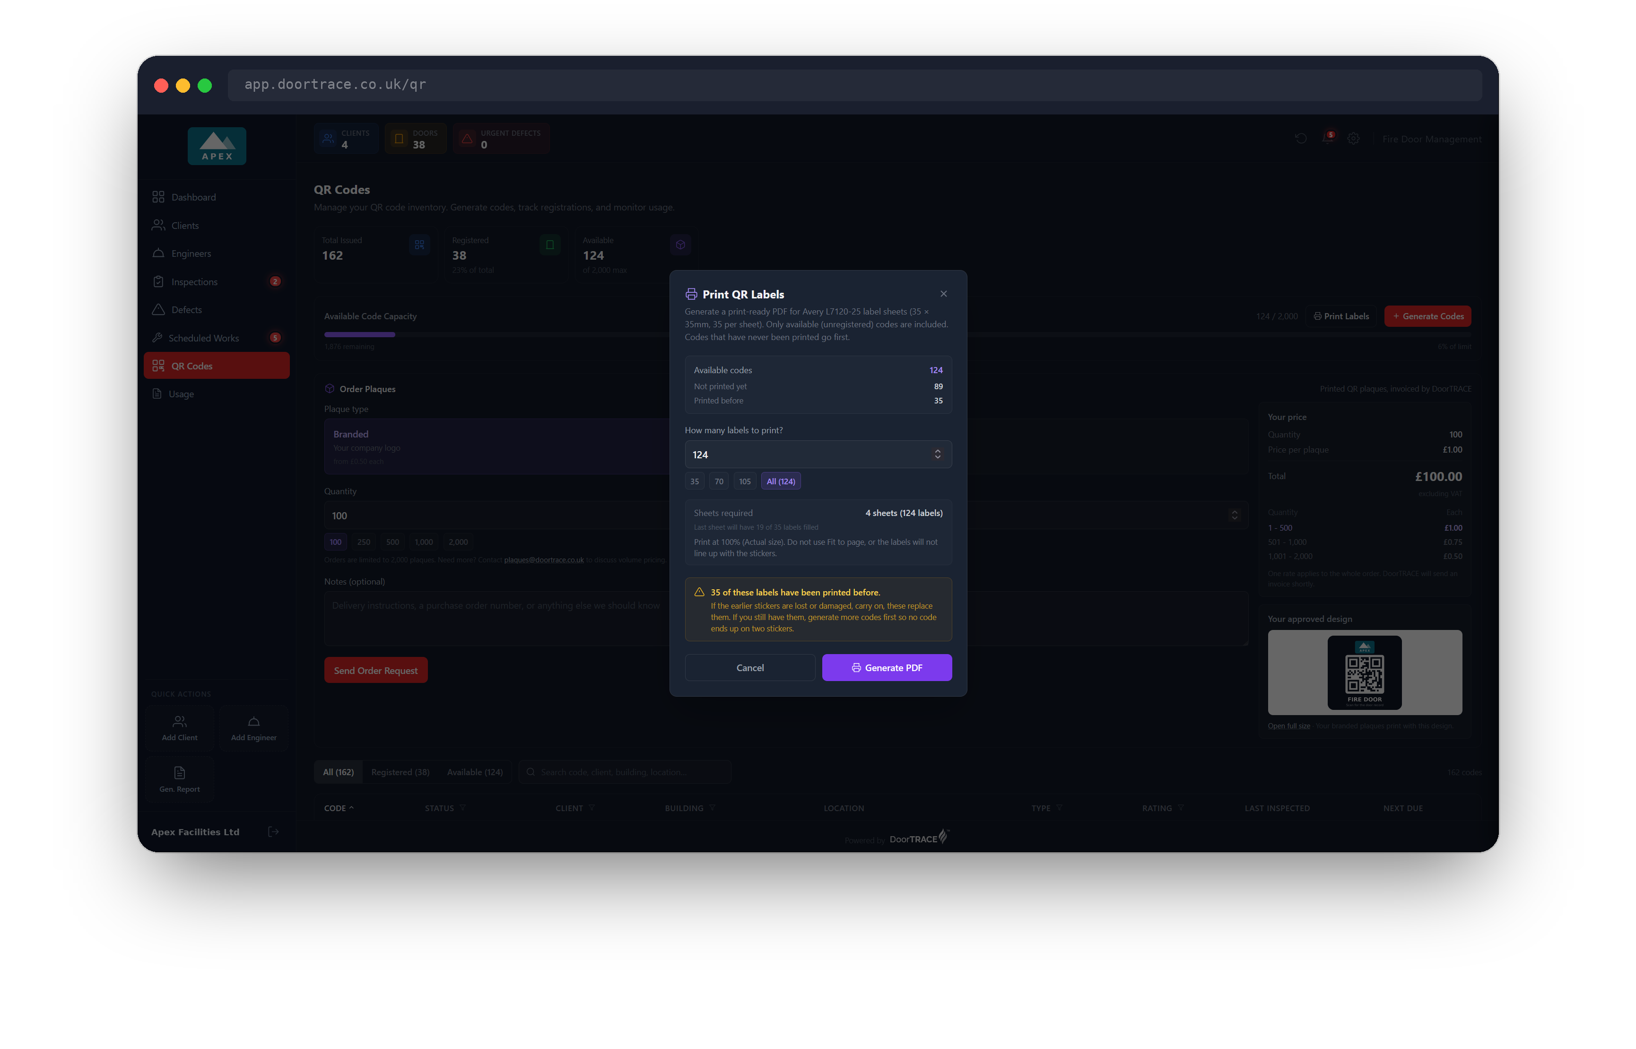Sort by the CODE column header
Image resolution: width=1636 pixels, height=1049 pixels.
pos(339,808)
